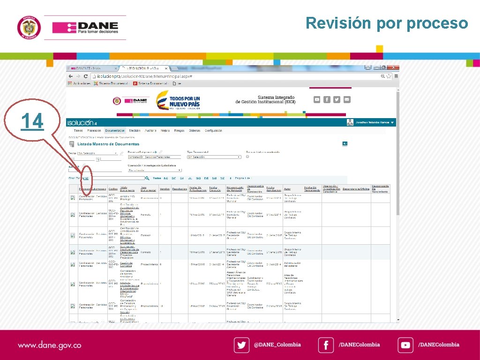Open the document icon for the Proyectos Especiales row

73,252
